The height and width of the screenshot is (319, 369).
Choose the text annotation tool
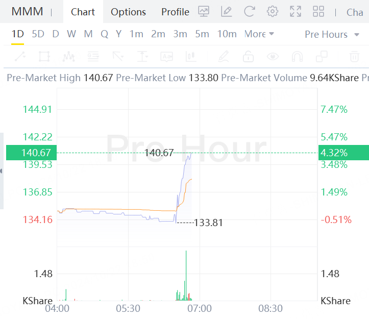[166, 57]
